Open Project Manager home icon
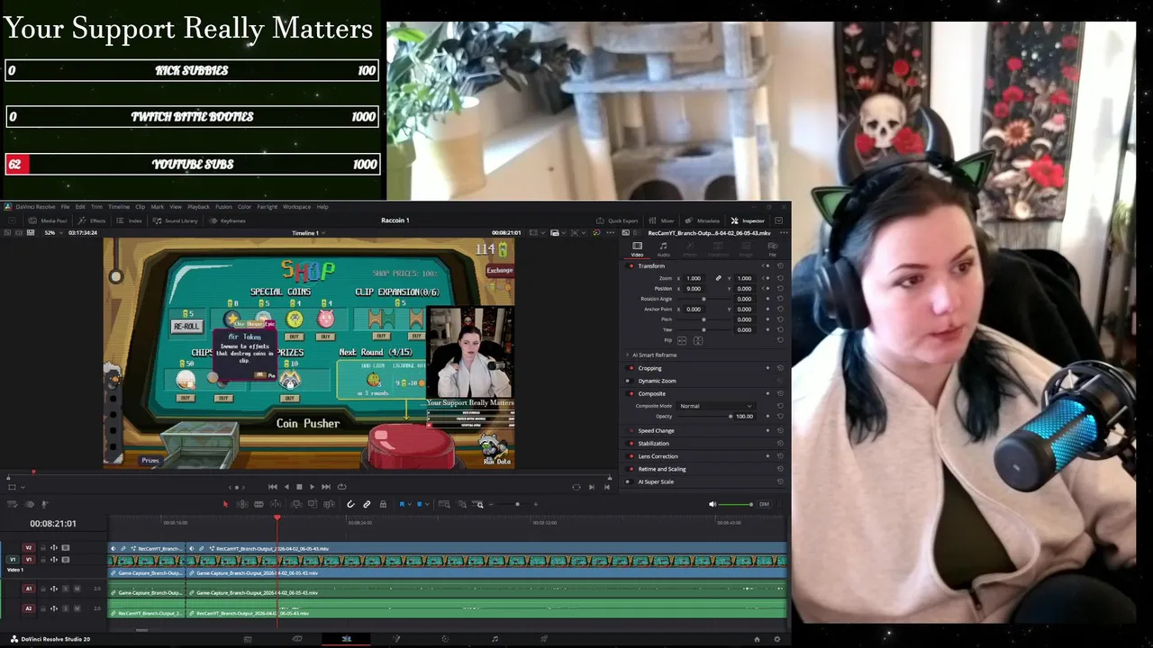Screen dimensions: 1153x648 (x=757, y=639)
